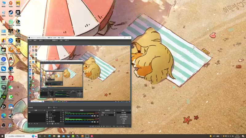Open the Microsoft Edge desktop shortcut
The width and height of the screenshot is (246, 138).
(x=3, y=117)
